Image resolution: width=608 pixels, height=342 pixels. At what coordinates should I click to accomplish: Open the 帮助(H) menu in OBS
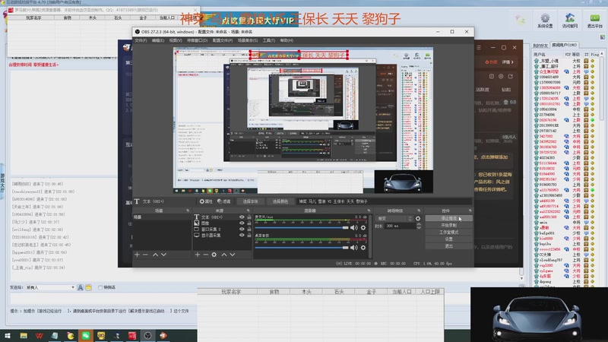[287, 40]
